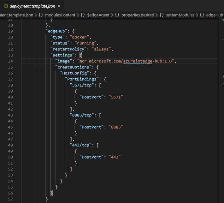This screenshot has width=224, height=203.
Task: Click the underlined azureiotedge word in image URL
Action: click(x=138, y=61)
